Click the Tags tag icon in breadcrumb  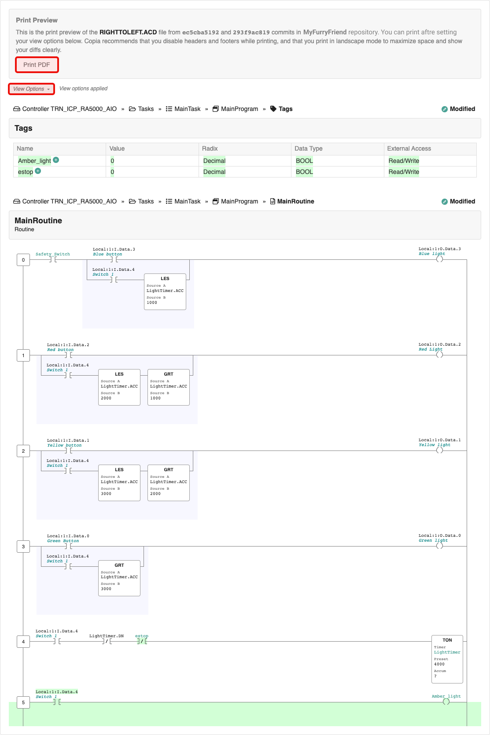tap(273, 109)
